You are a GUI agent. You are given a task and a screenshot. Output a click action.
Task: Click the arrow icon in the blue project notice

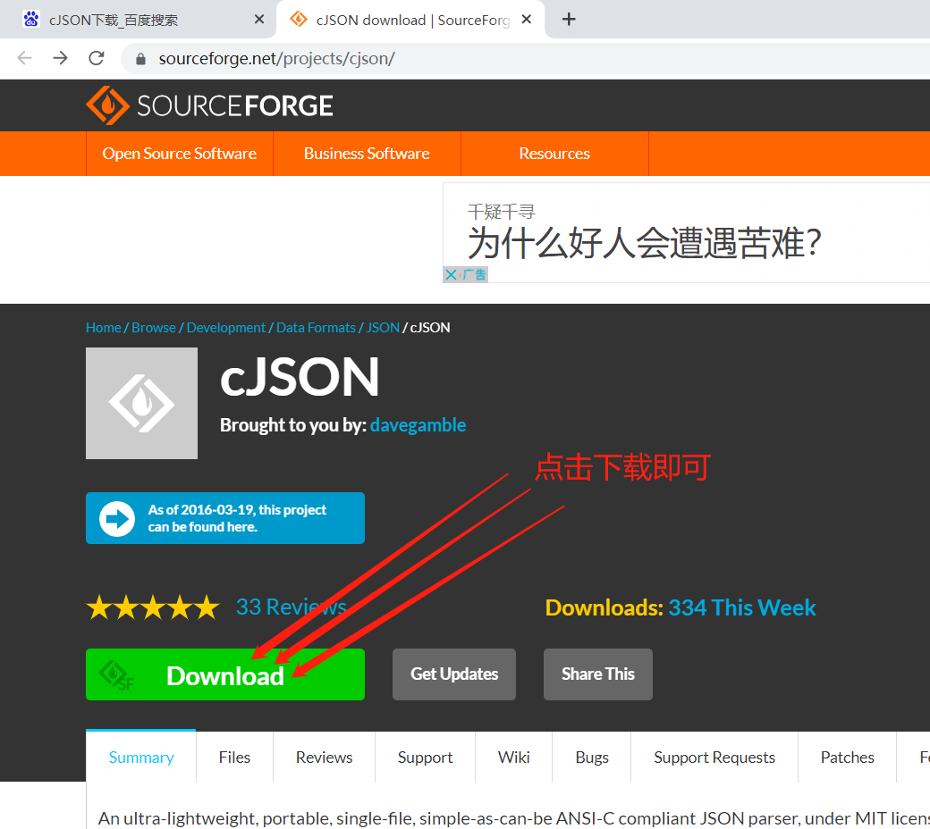click(117, 519)
